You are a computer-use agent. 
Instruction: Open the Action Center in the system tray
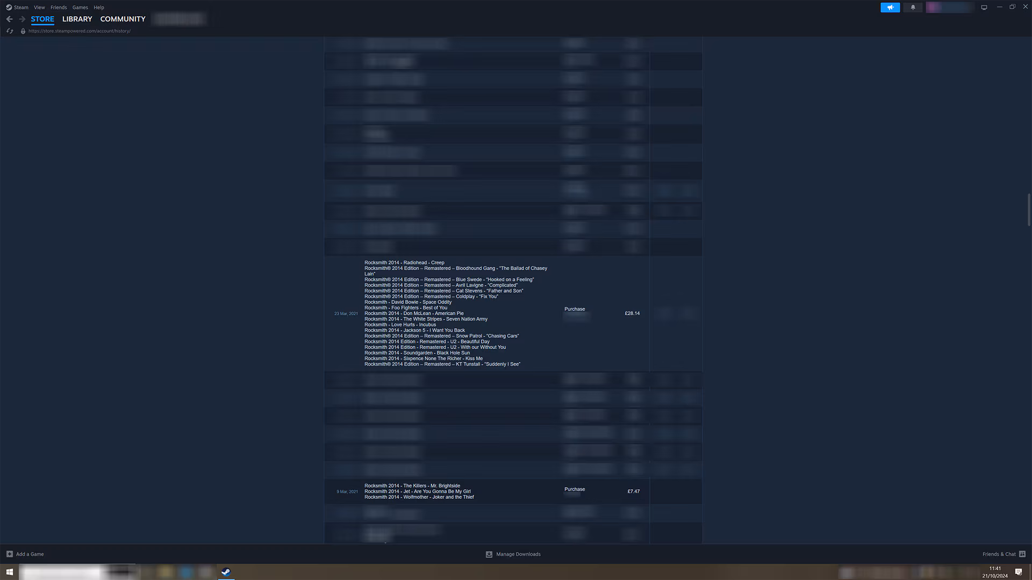(x=1019, y=572)
